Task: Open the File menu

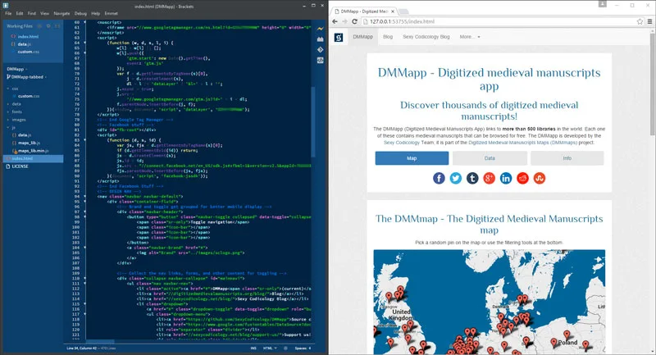Action: 8,13
